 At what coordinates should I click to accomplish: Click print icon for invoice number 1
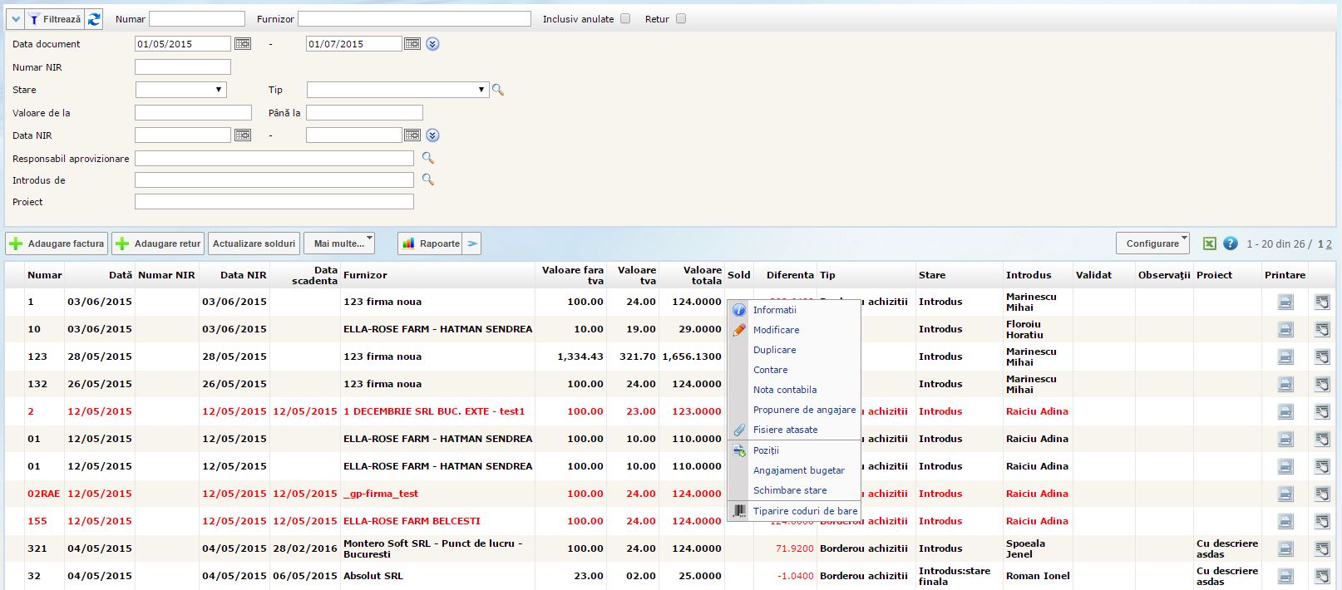[x=1285, y=302]
